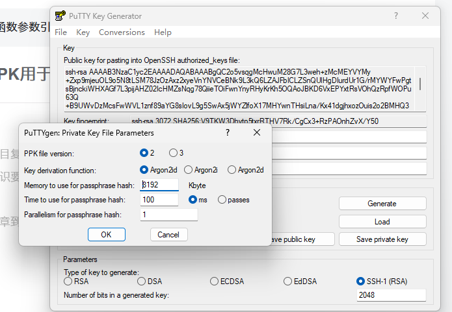Open the Key menu
Screen dimensions: 452x312
pyautogui.click(x=83, y=32)
